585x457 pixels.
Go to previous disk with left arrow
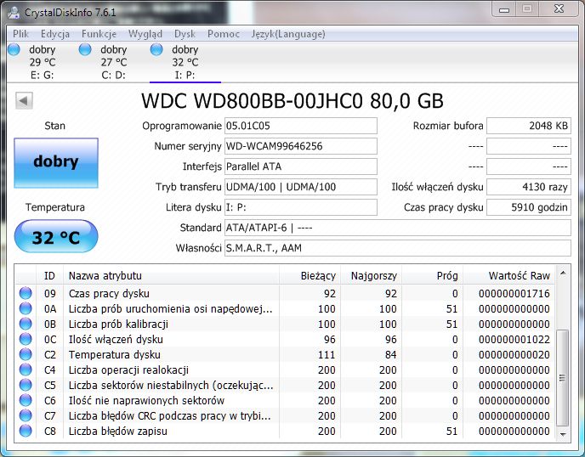coord(24,100)
